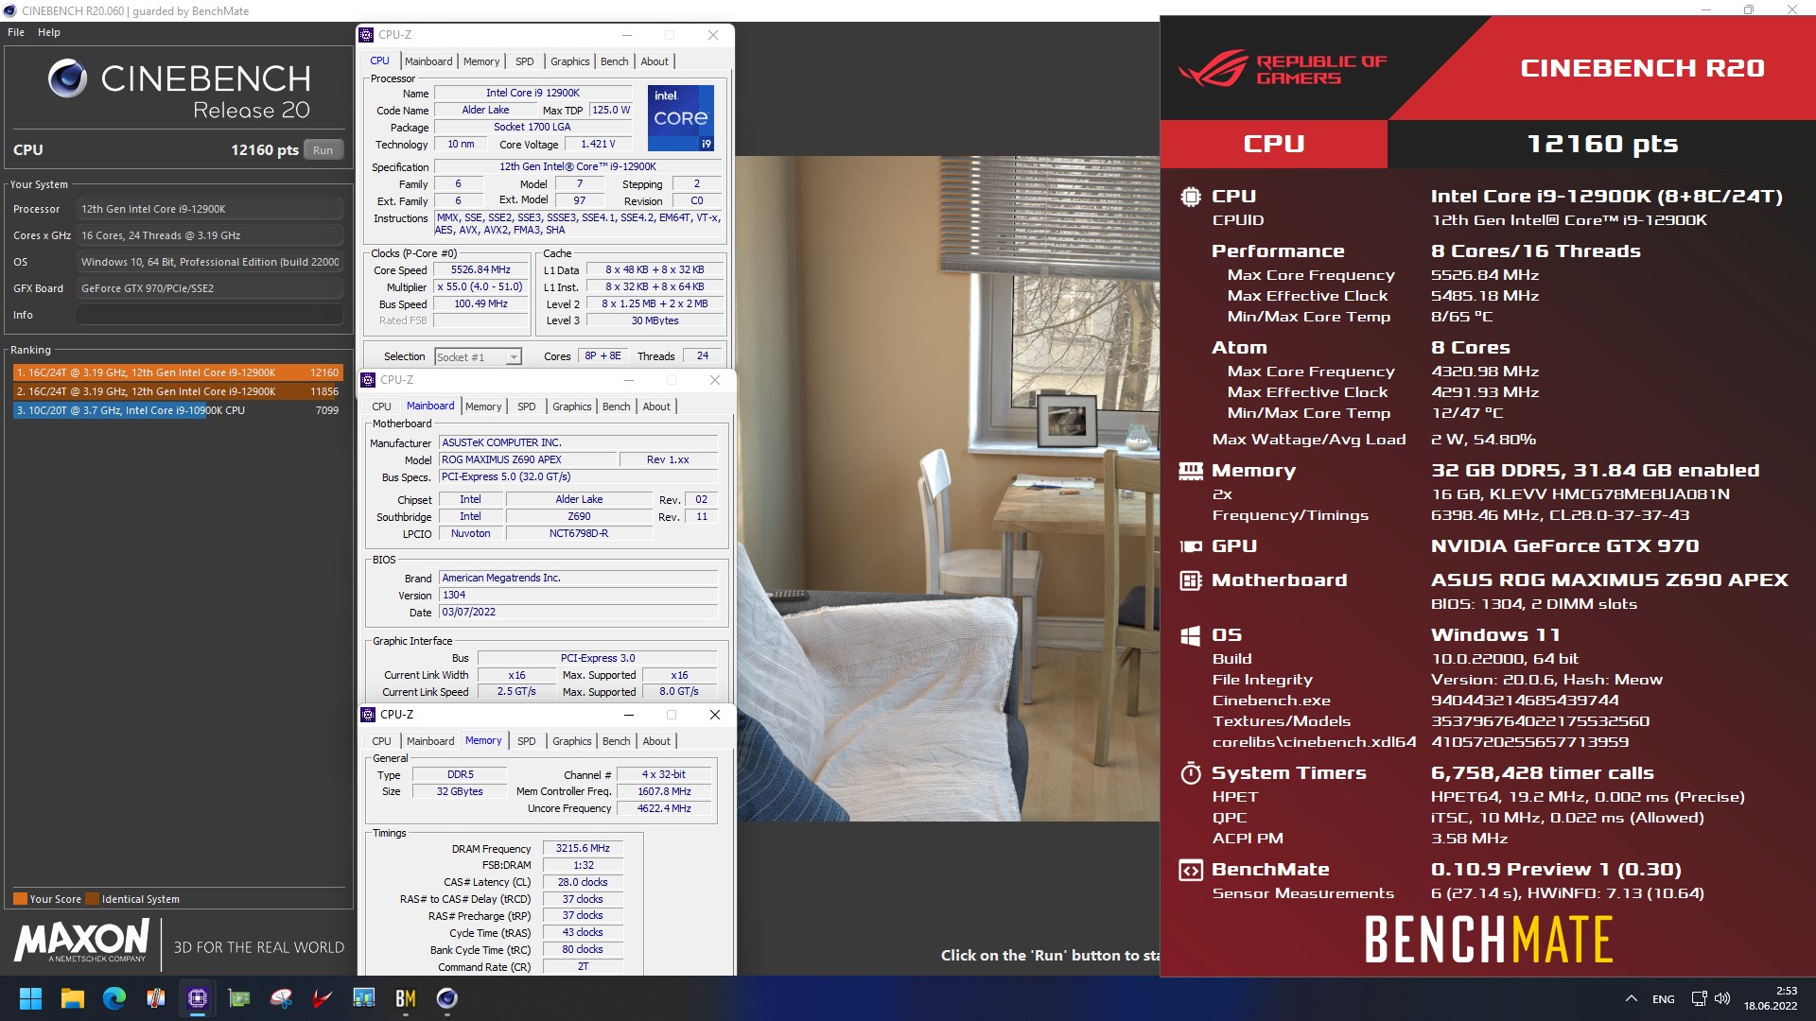Open Bench tab in middle CPU-Z window
This screenshot has width=1816, height=1021.
tap(616, 407)
